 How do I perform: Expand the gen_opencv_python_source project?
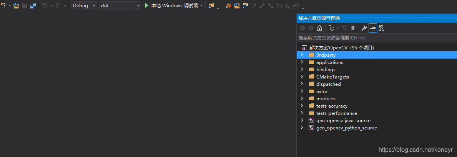302,128
